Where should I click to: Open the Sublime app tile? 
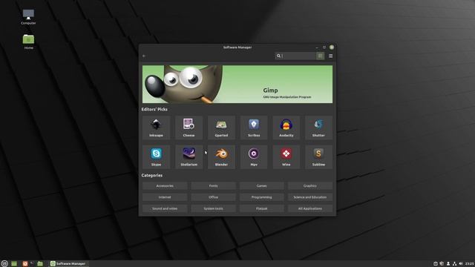coord(318,156)
